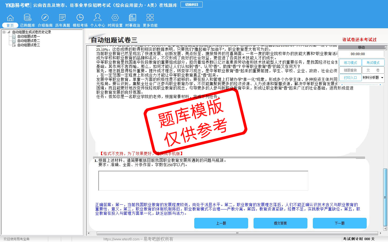Click the horizontal scrollbar at the bottom
Screen dimensions: 388x242
[x=237, y=233]
